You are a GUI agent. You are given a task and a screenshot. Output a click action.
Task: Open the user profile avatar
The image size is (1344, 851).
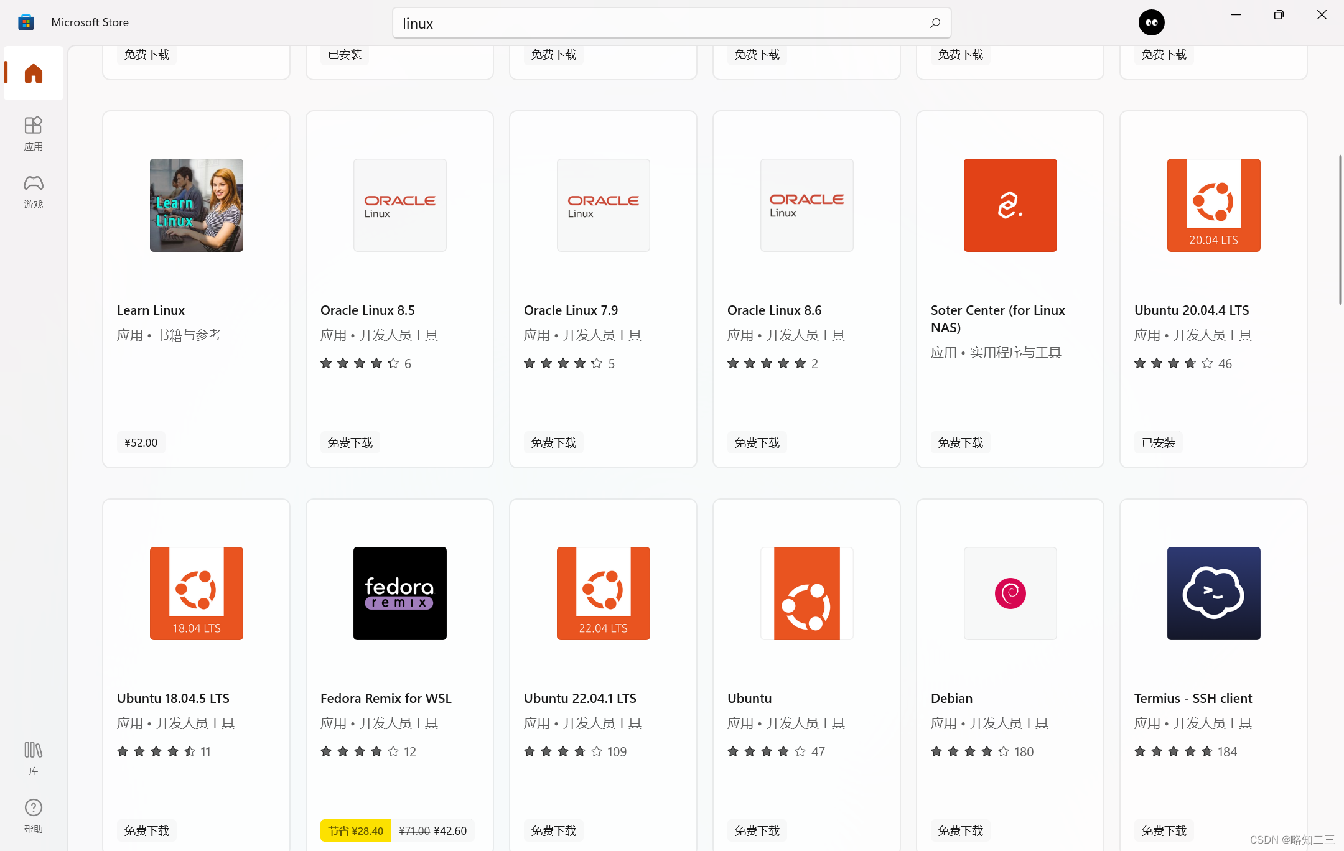(1151, 23)
